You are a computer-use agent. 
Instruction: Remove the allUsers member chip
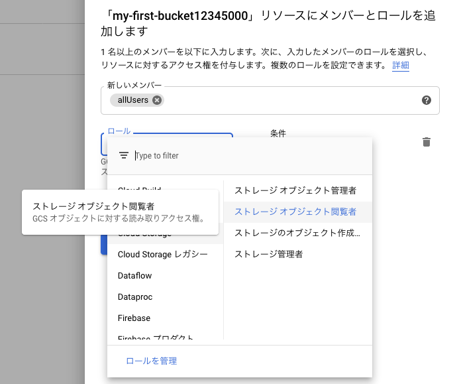tap(157, 100)
